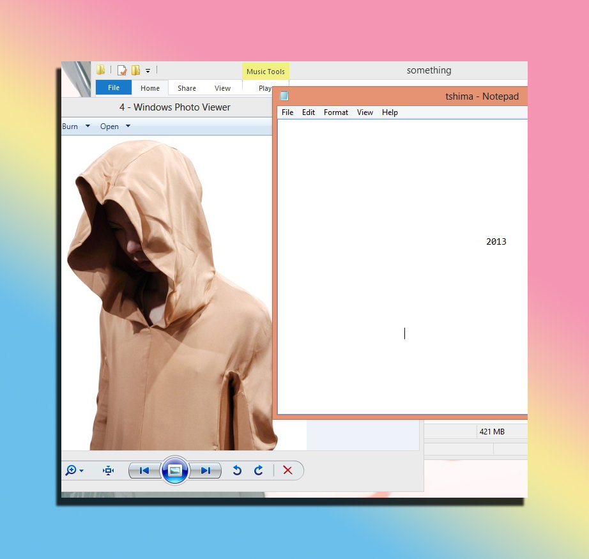Click the Actual Size fit icon
Screen dimensions: 589x559
(109, 470)
